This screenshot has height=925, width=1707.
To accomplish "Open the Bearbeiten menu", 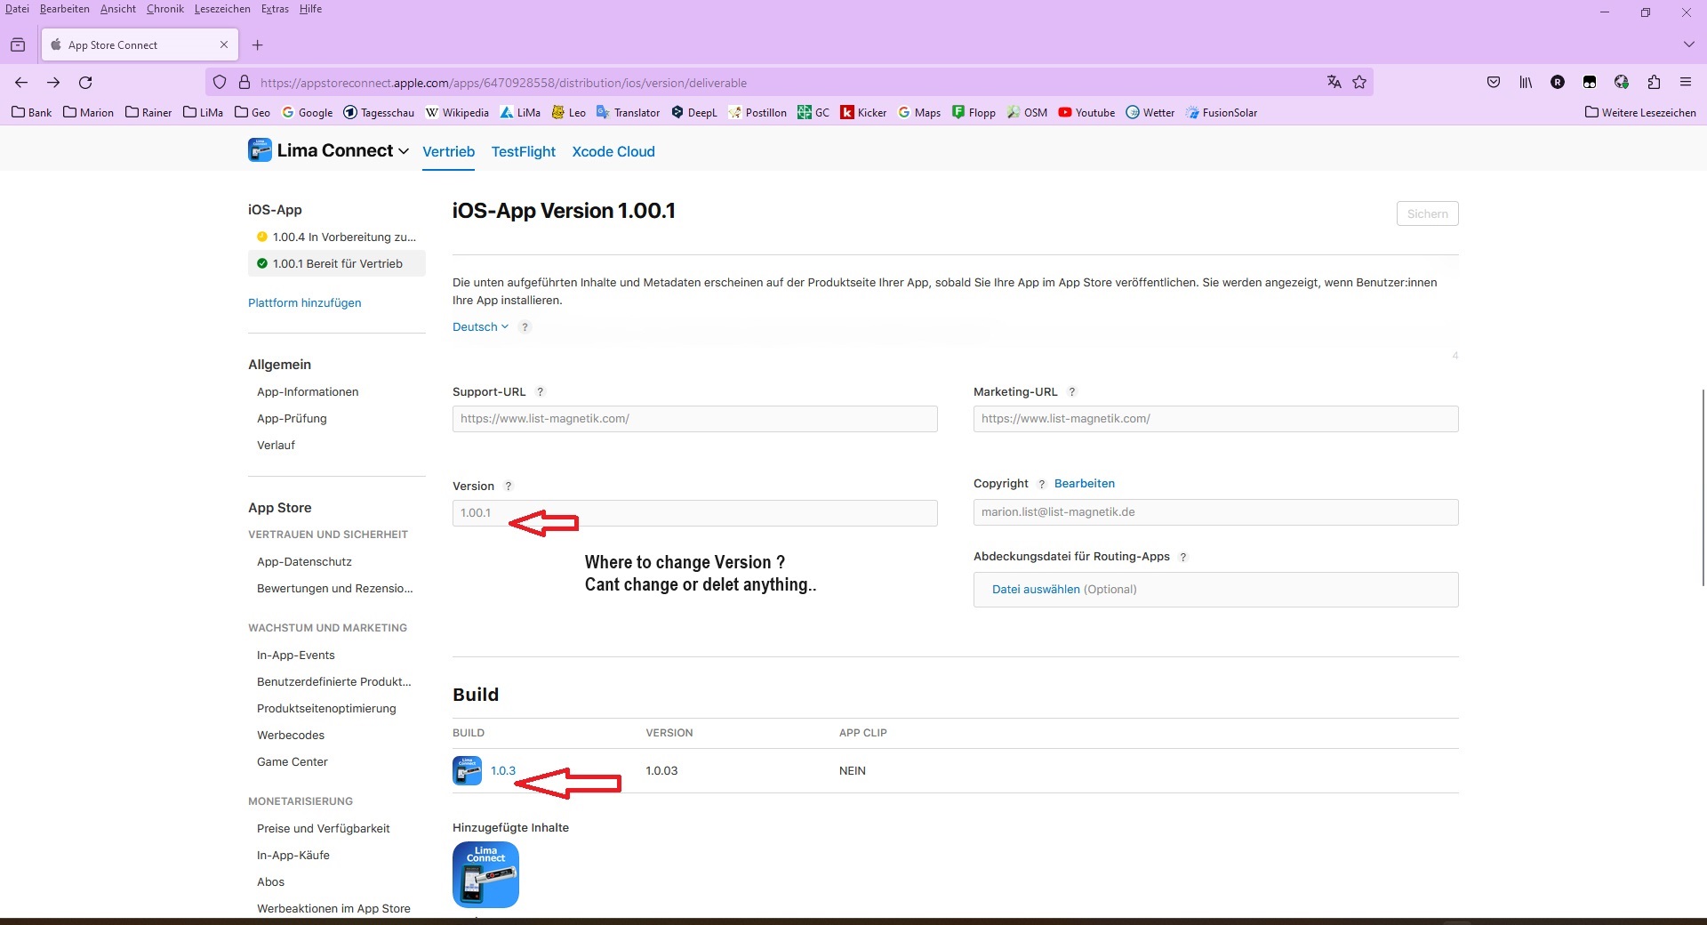I will [x=65, y=9].
